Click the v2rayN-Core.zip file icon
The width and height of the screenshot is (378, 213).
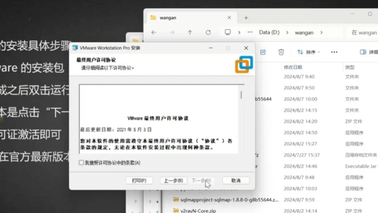(176, 210)
